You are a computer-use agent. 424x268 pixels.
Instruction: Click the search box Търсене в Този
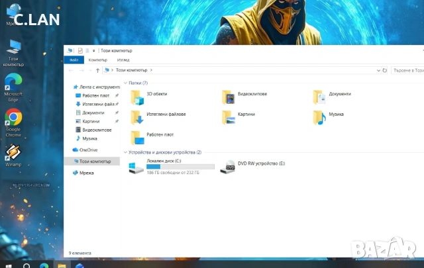[407, 70]
